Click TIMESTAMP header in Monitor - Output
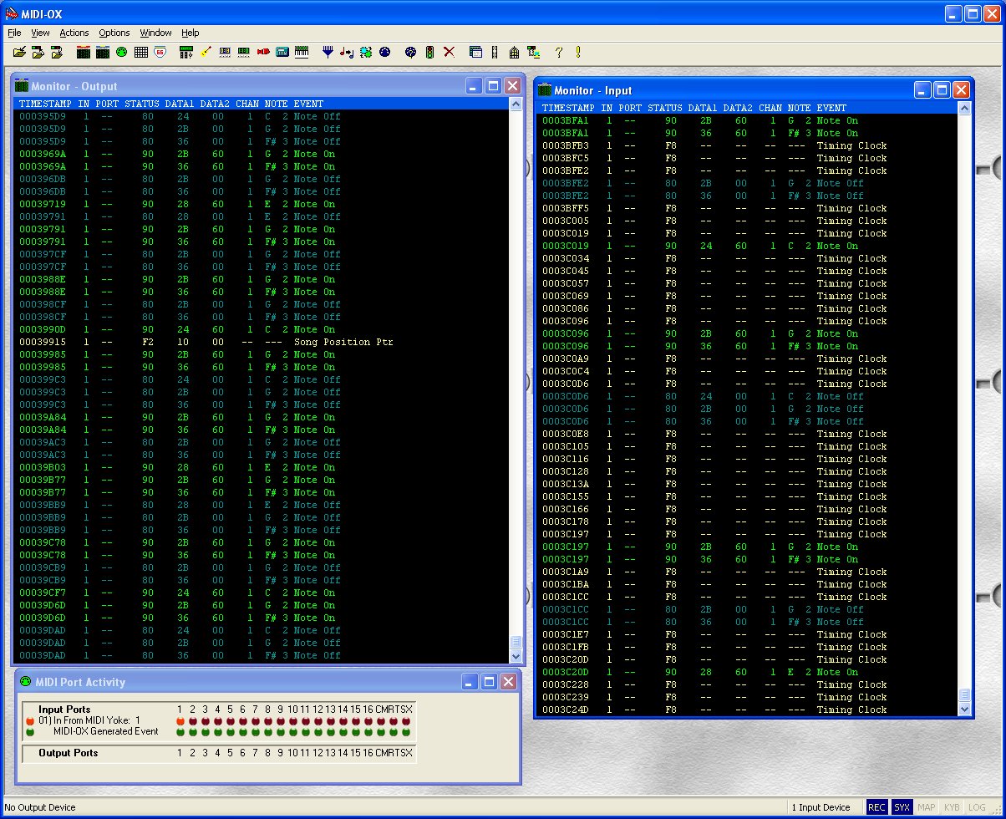 46,104
